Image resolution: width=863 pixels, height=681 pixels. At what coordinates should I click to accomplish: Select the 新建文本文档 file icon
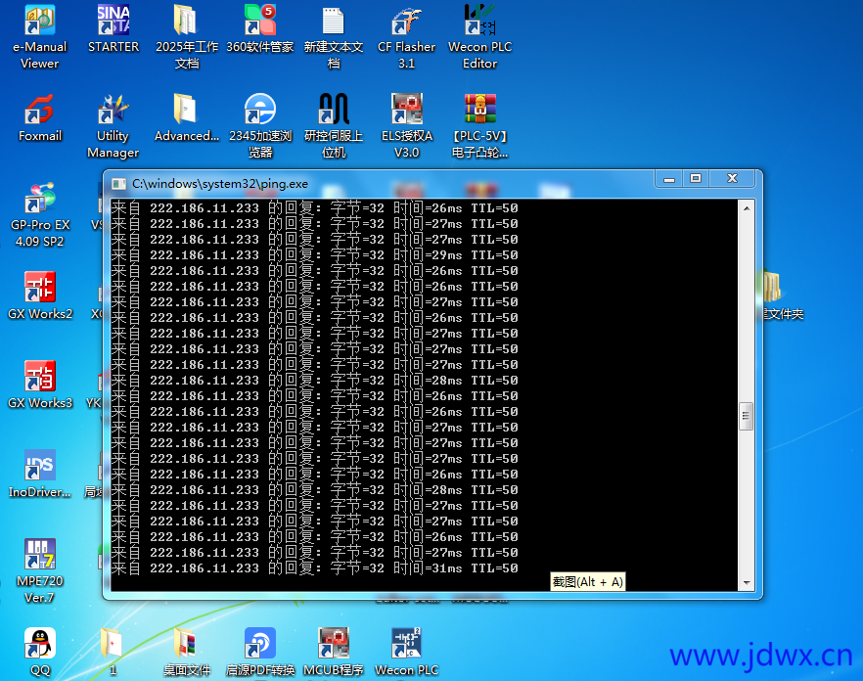334,37
